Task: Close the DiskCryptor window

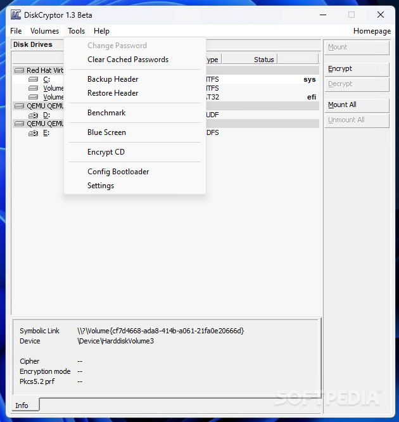Action: 381,15
